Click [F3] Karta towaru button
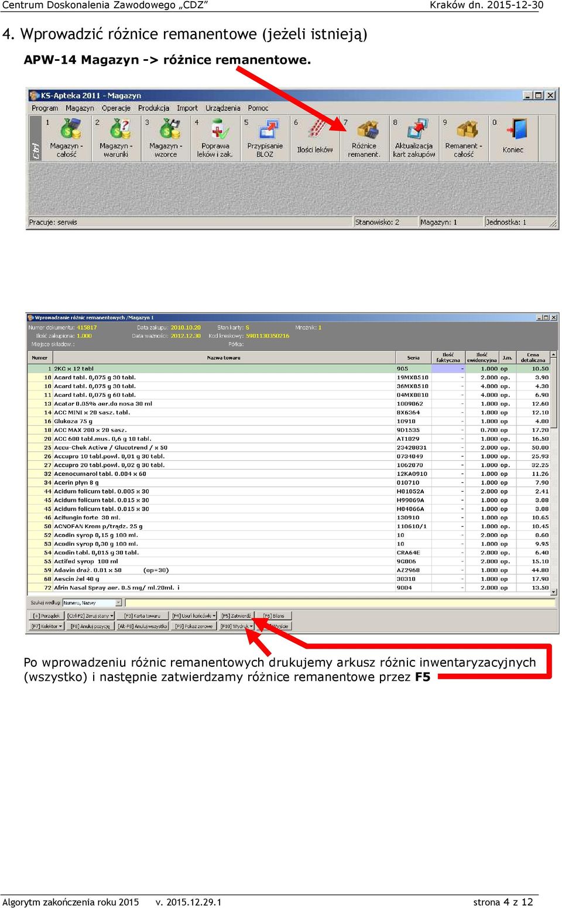 (x=142, y=616)
